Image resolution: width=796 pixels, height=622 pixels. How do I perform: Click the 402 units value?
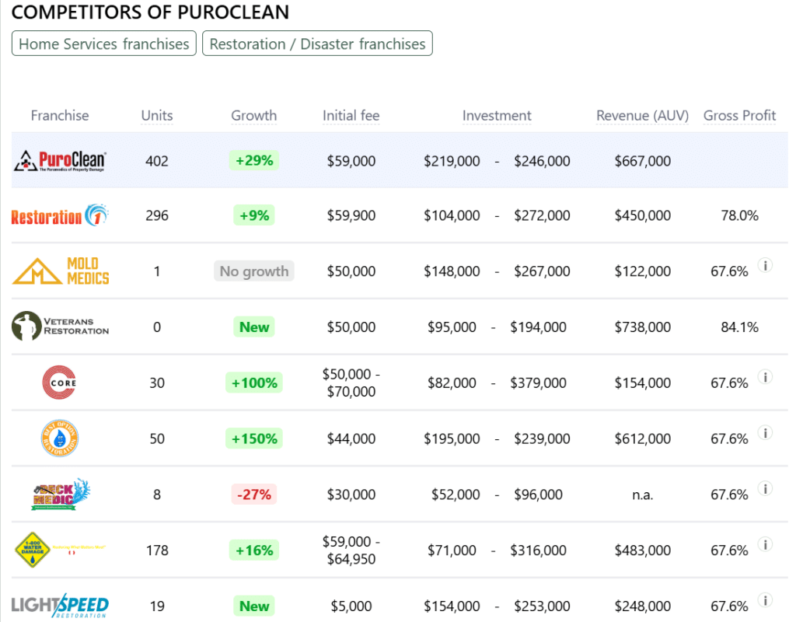pos(157,161)
